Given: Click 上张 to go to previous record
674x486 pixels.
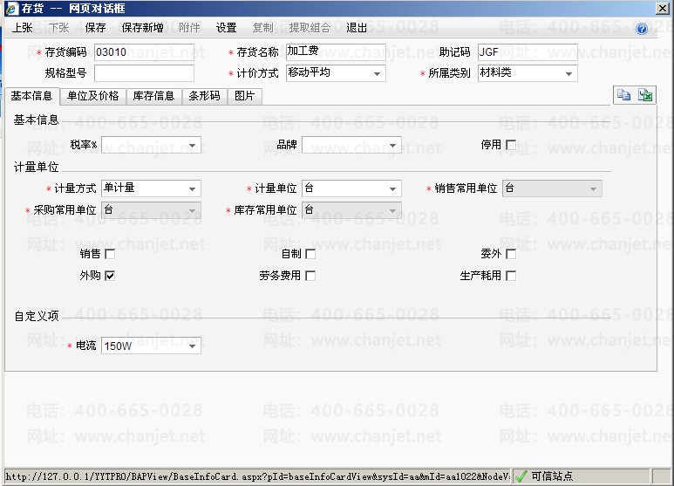Looking at the screenshot, I should coord(23,28).
